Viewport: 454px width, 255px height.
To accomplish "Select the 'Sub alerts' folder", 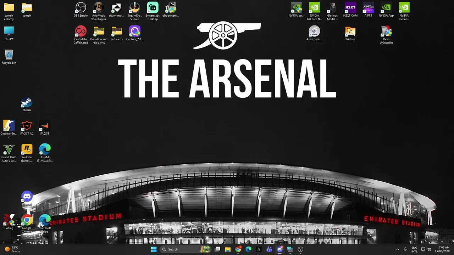I will click(116, 33).
